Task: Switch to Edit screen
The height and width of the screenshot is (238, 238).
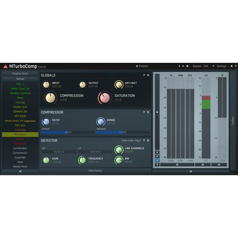Action: (206, 66)
